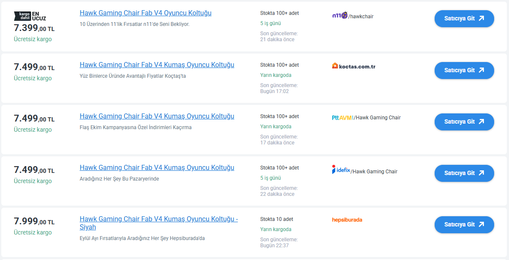Click the 'kargo dahil EN UCUZ' badge
The height and width of the screenshot is (260, 509).
click(x=30, y=16)
